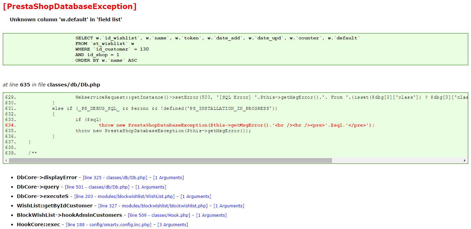This screenshot has width=471, height=229.
Task: Click the WHERE `id_customer` = 130 line
Action: [x=112, y=49]
